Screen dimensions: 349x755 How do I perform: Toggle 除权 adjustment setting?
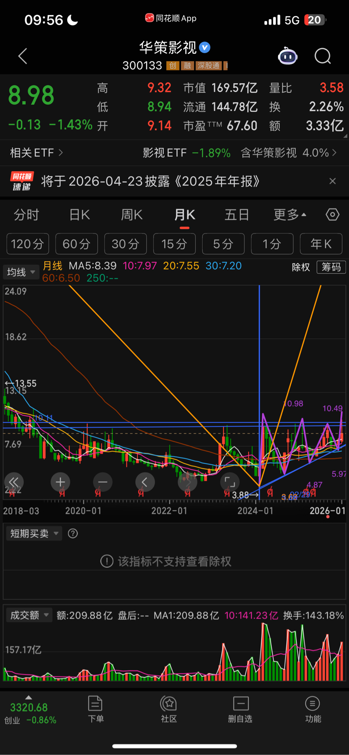pyautogui.click(x=301, y=267)
